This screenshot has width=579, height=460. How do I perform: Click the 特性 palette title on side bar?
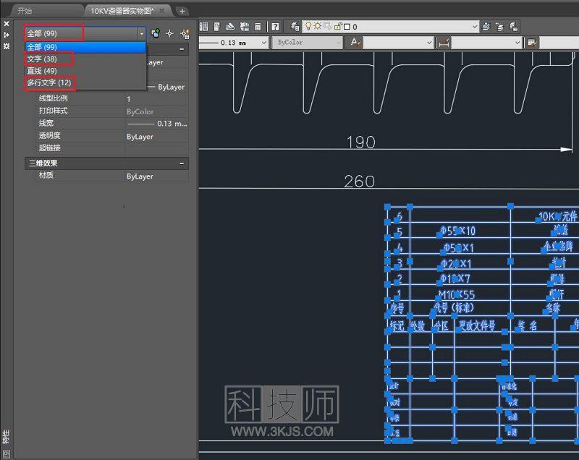[6, 436]
